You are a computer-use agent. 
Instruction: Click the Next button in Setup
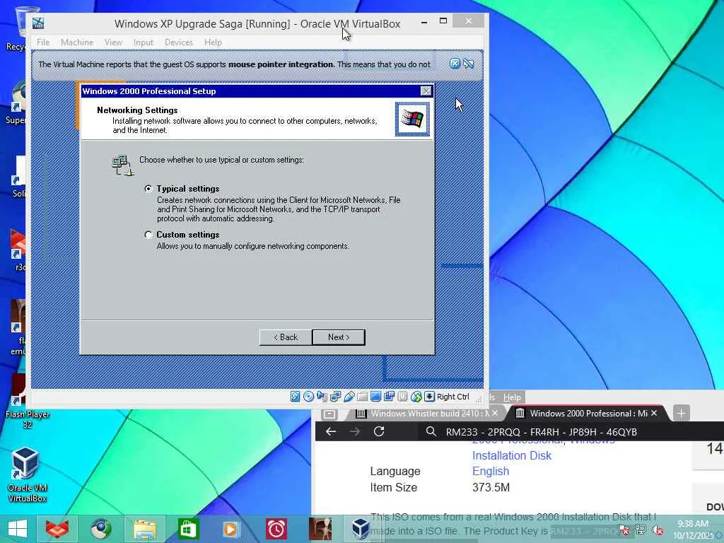pyautogui.click(x=339, y=337)
